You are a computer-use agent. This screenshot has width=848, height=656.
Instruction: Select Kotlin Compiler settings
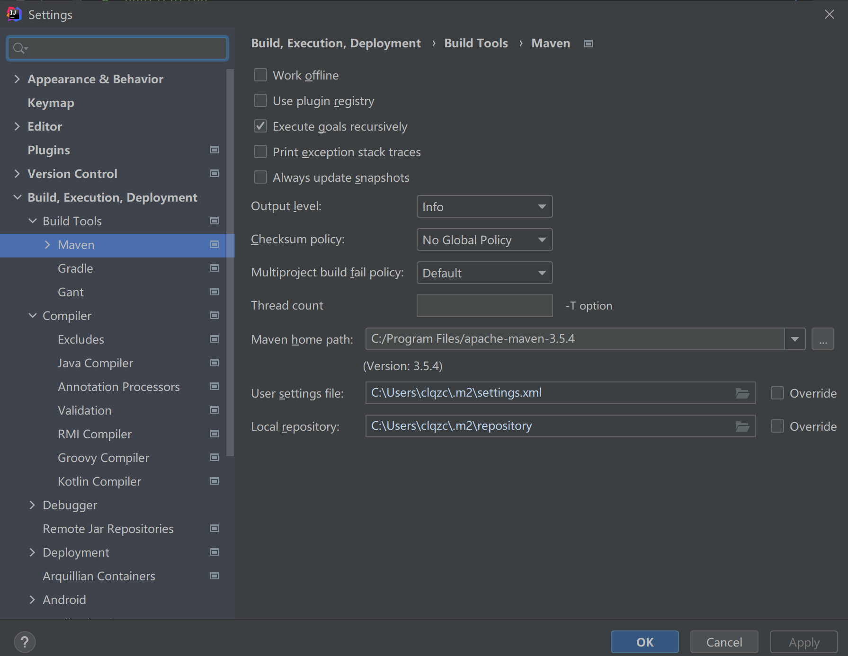tap(99, 481)
